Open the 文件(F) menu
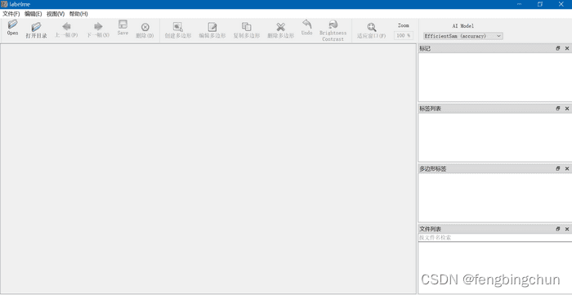Screen dimensions: 572x295 (x=11, y=14)
